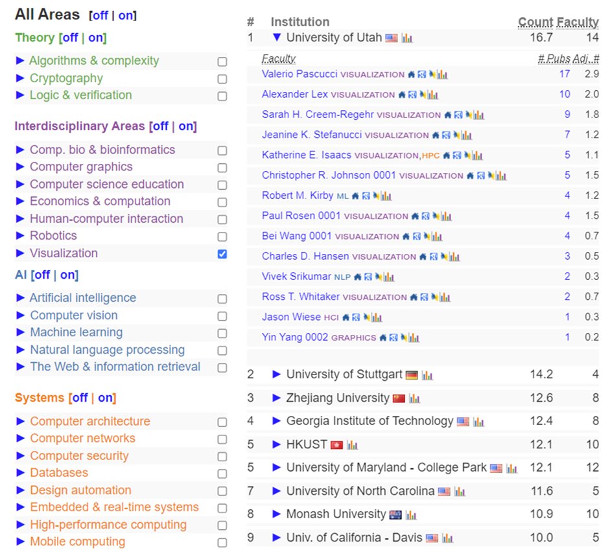The width and height of the screenshot is (610, 550).
Task: Enable the Computer security checkbox
Action: tap(222, 457)
